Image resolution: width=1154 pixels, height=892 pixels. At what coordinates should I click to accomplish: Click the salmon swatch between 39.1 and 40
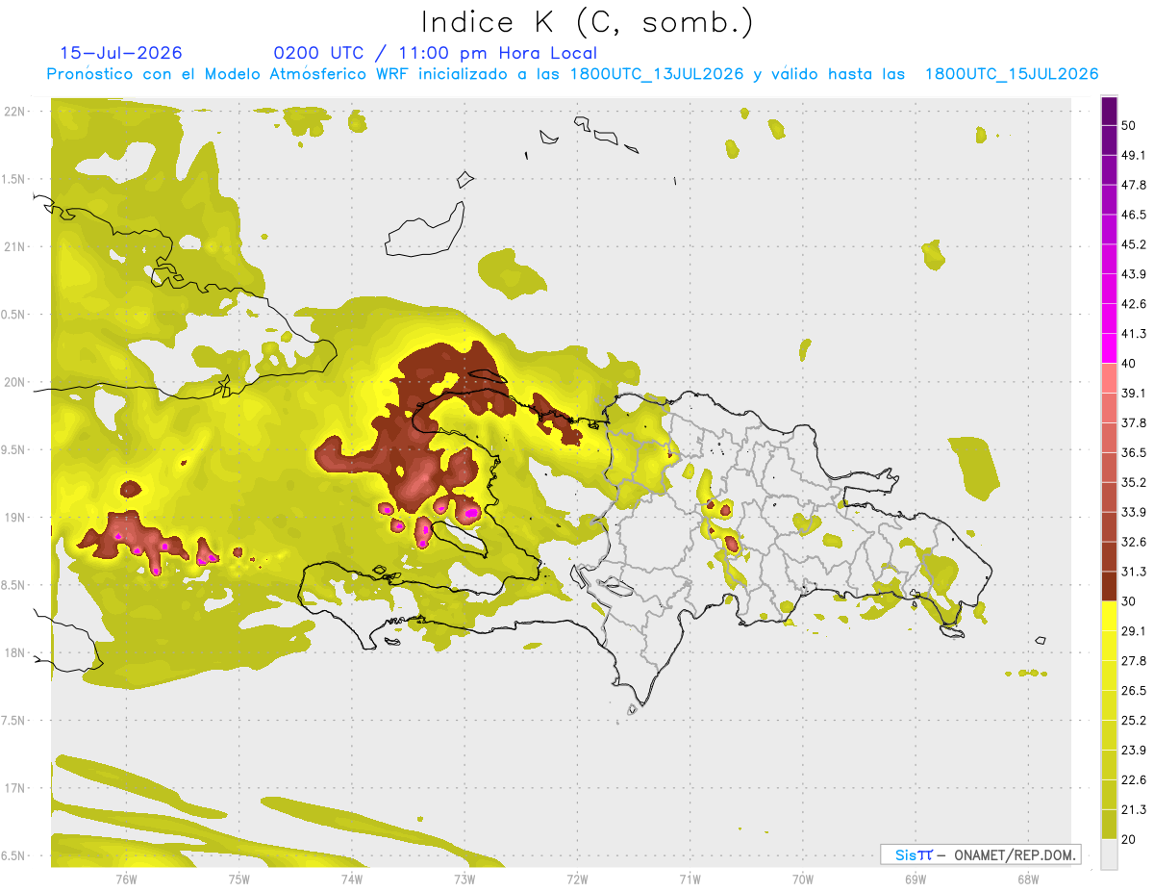(1109, 378)
